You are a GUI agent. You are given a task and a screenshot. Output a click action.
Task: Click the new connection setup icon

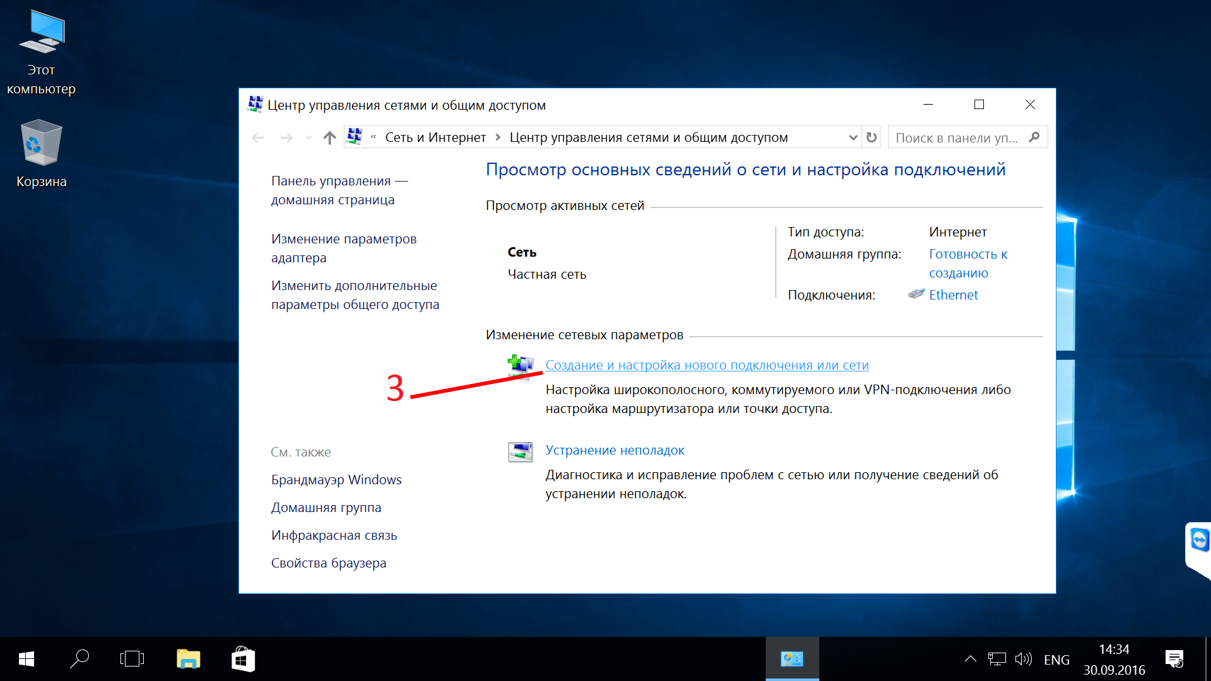pyautogui.click(x=521, y=367)
